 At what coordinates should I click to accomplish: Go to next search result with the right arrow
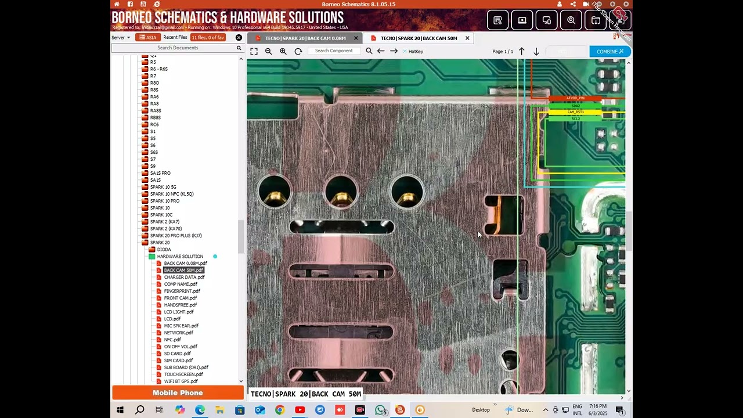point(394,51)
